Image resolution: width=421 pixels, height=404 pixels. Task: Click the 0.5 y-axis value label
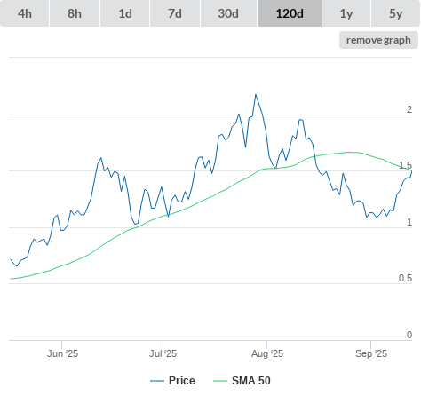[x=405, y=278]
